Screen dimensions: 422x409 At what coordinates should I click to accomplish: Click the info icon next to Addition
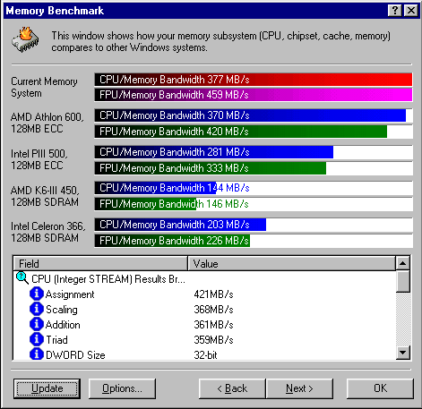pyautogui.click(x=37, y=324)
